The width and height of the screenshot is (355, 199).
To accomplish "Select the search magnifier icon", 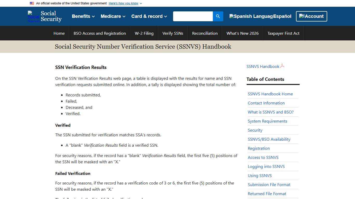I will coord(218,16).
